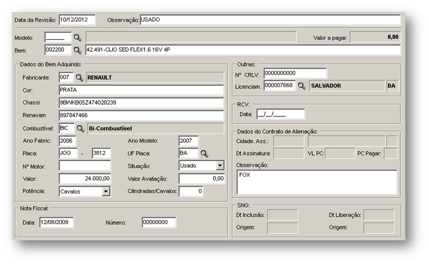This screenshot has width=429, height=264.
Task: Select the Chassi input field
Action: click(142, 103)
